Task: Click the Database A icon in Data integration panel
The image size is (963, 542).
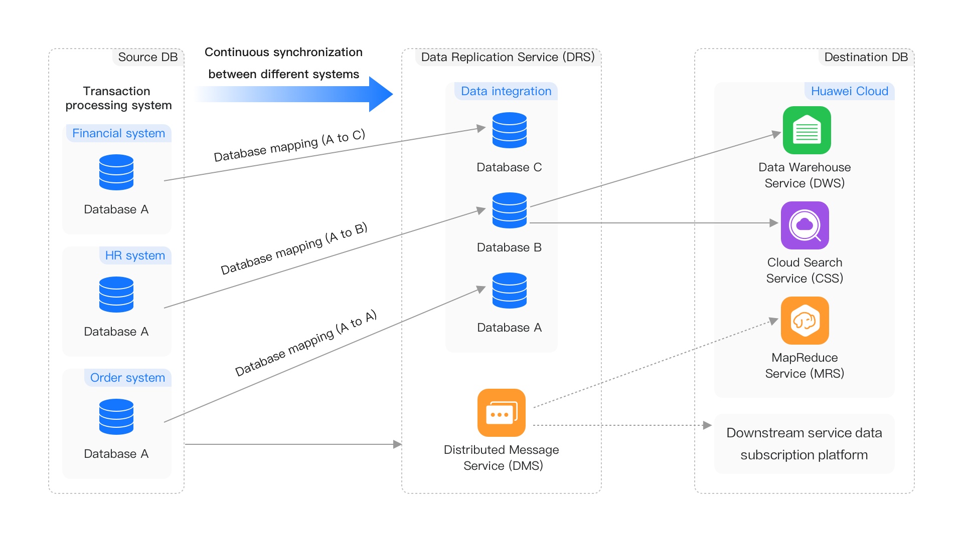Action: tap(509, 291)
